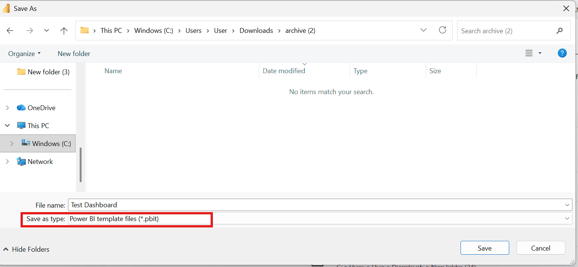Select Network in the navigation pane
Screen dimensions: 578x267
(40, 162)
